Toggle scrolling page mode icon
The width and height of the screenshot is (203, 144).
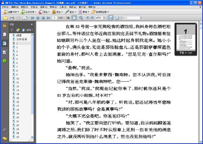click(x=111, y=18)
